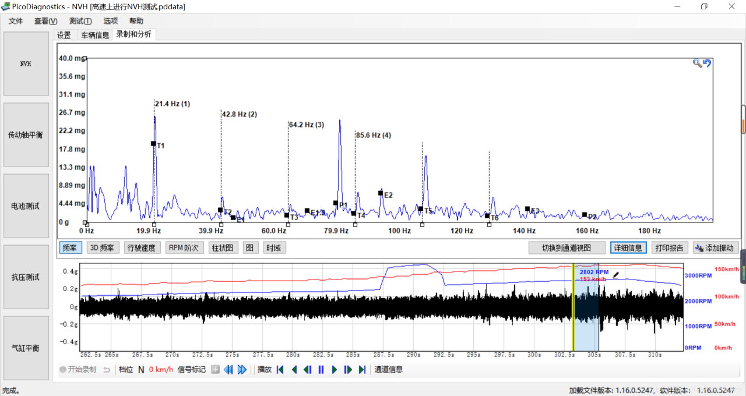Image resolution: width=746 pixels, height=396 pixels.
Task: Click the blue undo arrow on the chart
Action: pos(707,63)
